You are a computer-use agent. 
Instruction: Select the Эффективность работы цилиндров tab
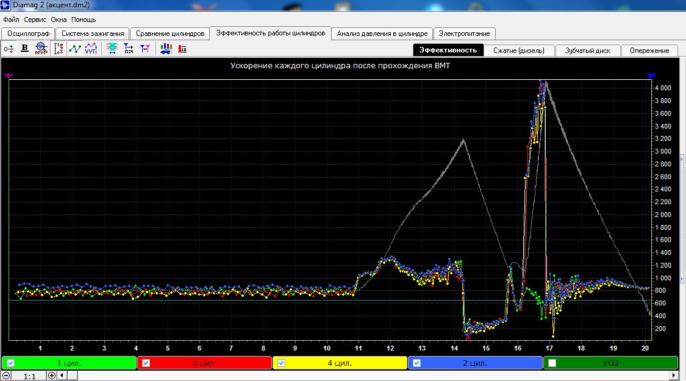coord(270,34)
